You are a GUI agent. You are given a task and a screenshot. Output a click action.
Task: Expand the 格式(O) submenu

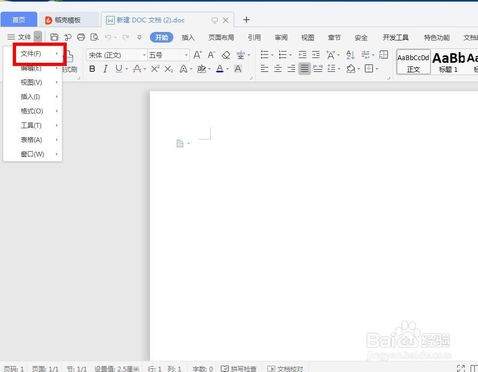33,111
